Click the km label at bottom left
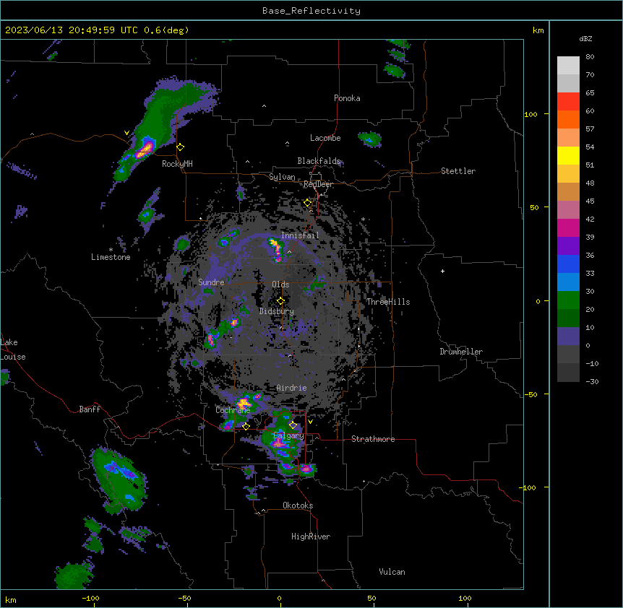 [x=11, y=599]
